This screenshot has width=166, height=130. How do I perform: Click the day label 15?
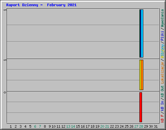(78, 126)
